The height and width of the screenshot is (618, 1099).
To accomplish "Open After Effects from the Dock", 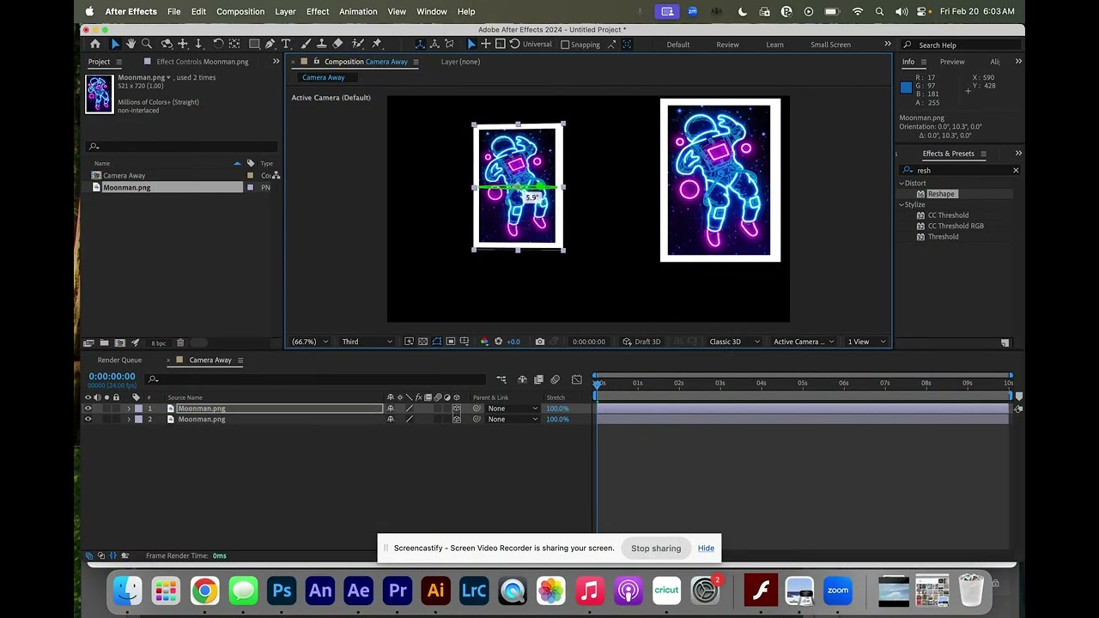I will 358,591.
